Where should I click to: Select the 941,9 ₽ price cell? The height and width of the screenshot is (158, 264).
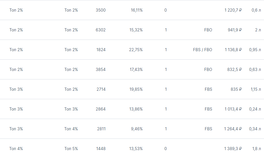[235, 30]
